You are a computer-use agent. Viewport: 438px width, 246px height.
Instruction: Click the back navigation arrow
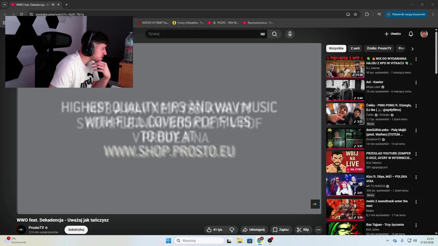tap(5, 14)
